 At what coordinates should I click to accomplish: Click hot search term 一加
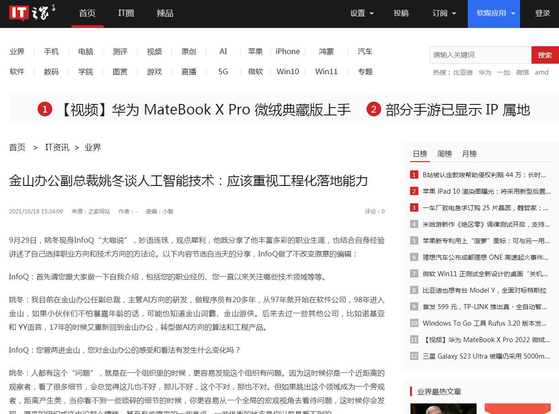[x=504, y=72]
